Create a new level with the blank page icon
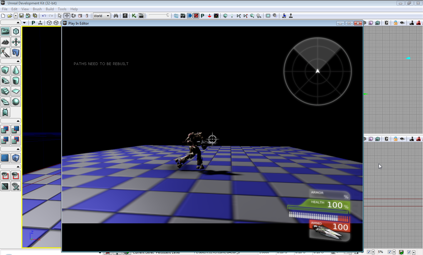The image size is (423, 255). (3, 16)
